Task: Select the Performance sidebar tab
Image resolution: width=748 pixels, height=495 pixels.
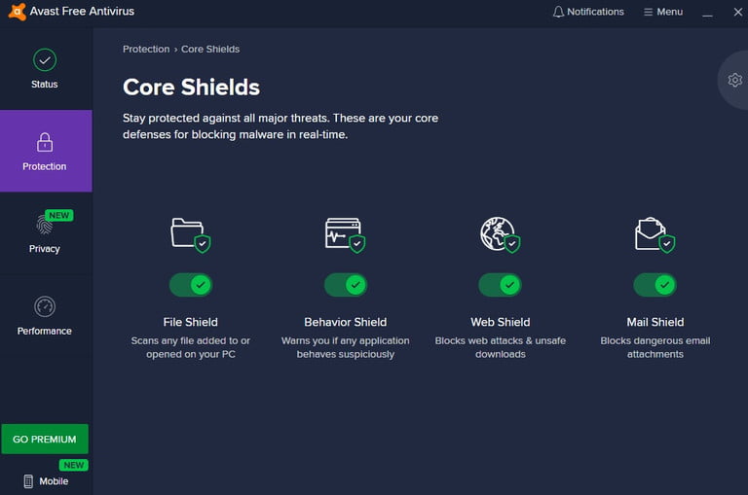Action: (x=45, y=316)
